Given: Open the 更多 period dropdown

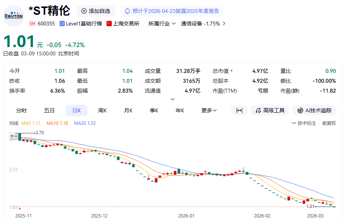Looking at the screenshot, I should pos(209,110).
